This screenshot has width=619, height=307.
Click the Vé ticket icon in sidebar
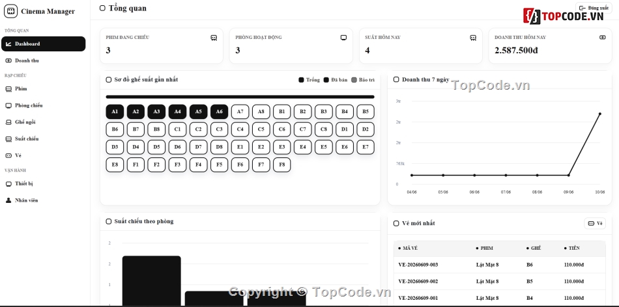[x=8, y=155]
